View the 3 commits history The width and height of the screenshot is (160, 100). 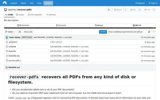[23, 25]
